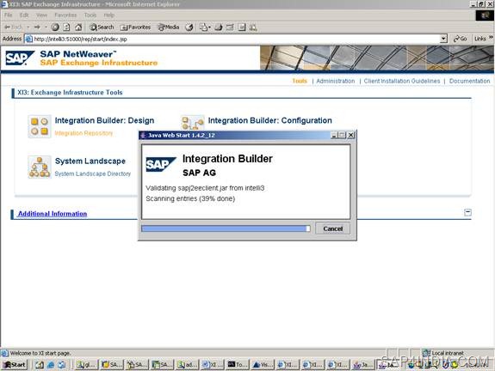Open the Tools menu
This screenshot has height=371, width=495.
[x=90, y=15]
